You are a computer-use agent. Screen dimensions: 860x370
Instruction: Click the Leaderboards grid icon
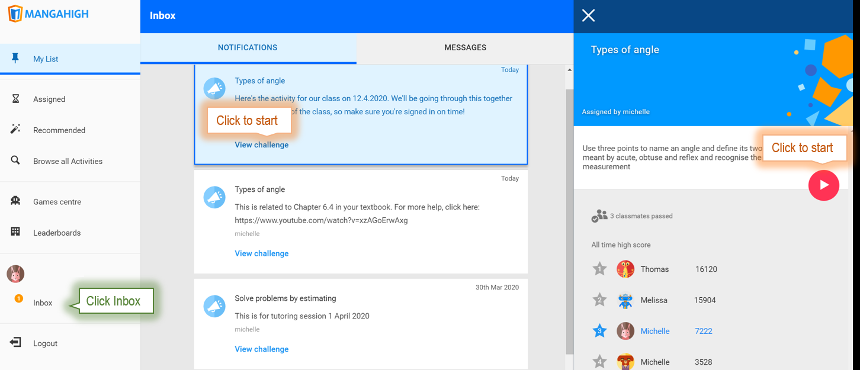15,232
